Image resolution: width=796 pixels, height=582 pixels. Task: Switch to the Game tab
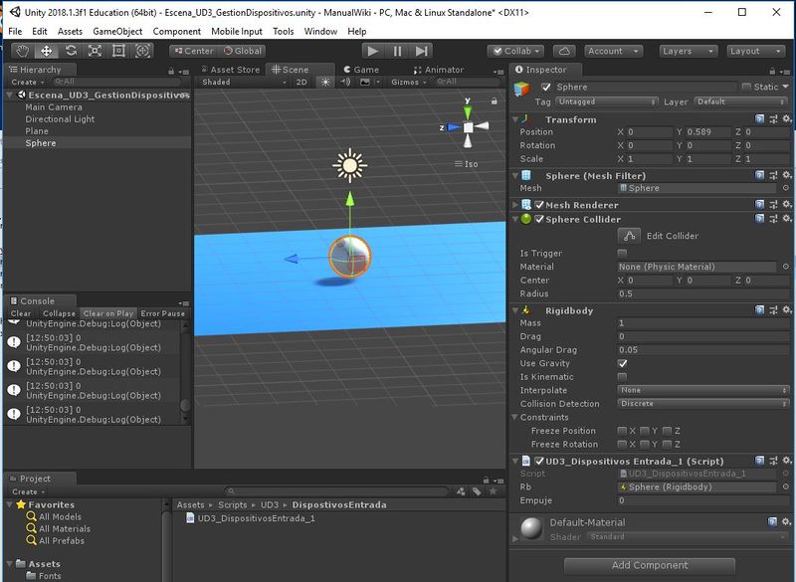point(361,70)
